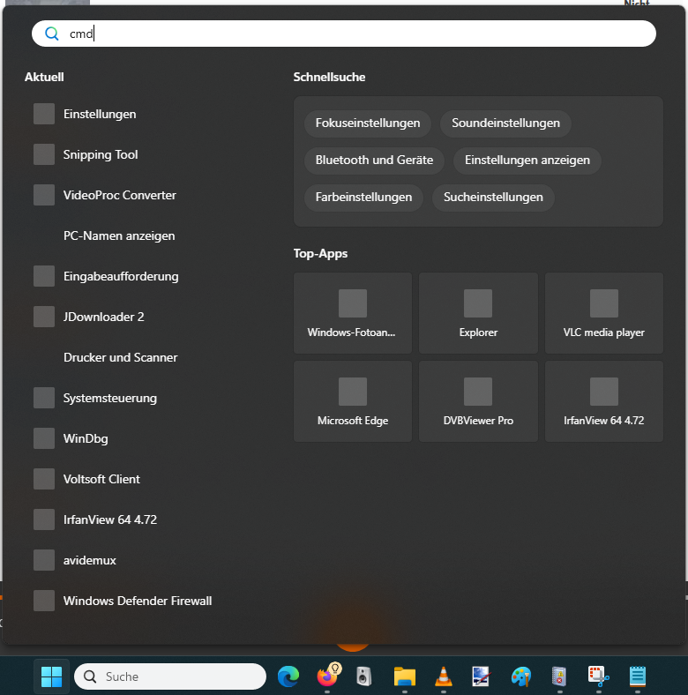
Task: Choose Einstellungen anzeigen chip
Action: [527, 161]
